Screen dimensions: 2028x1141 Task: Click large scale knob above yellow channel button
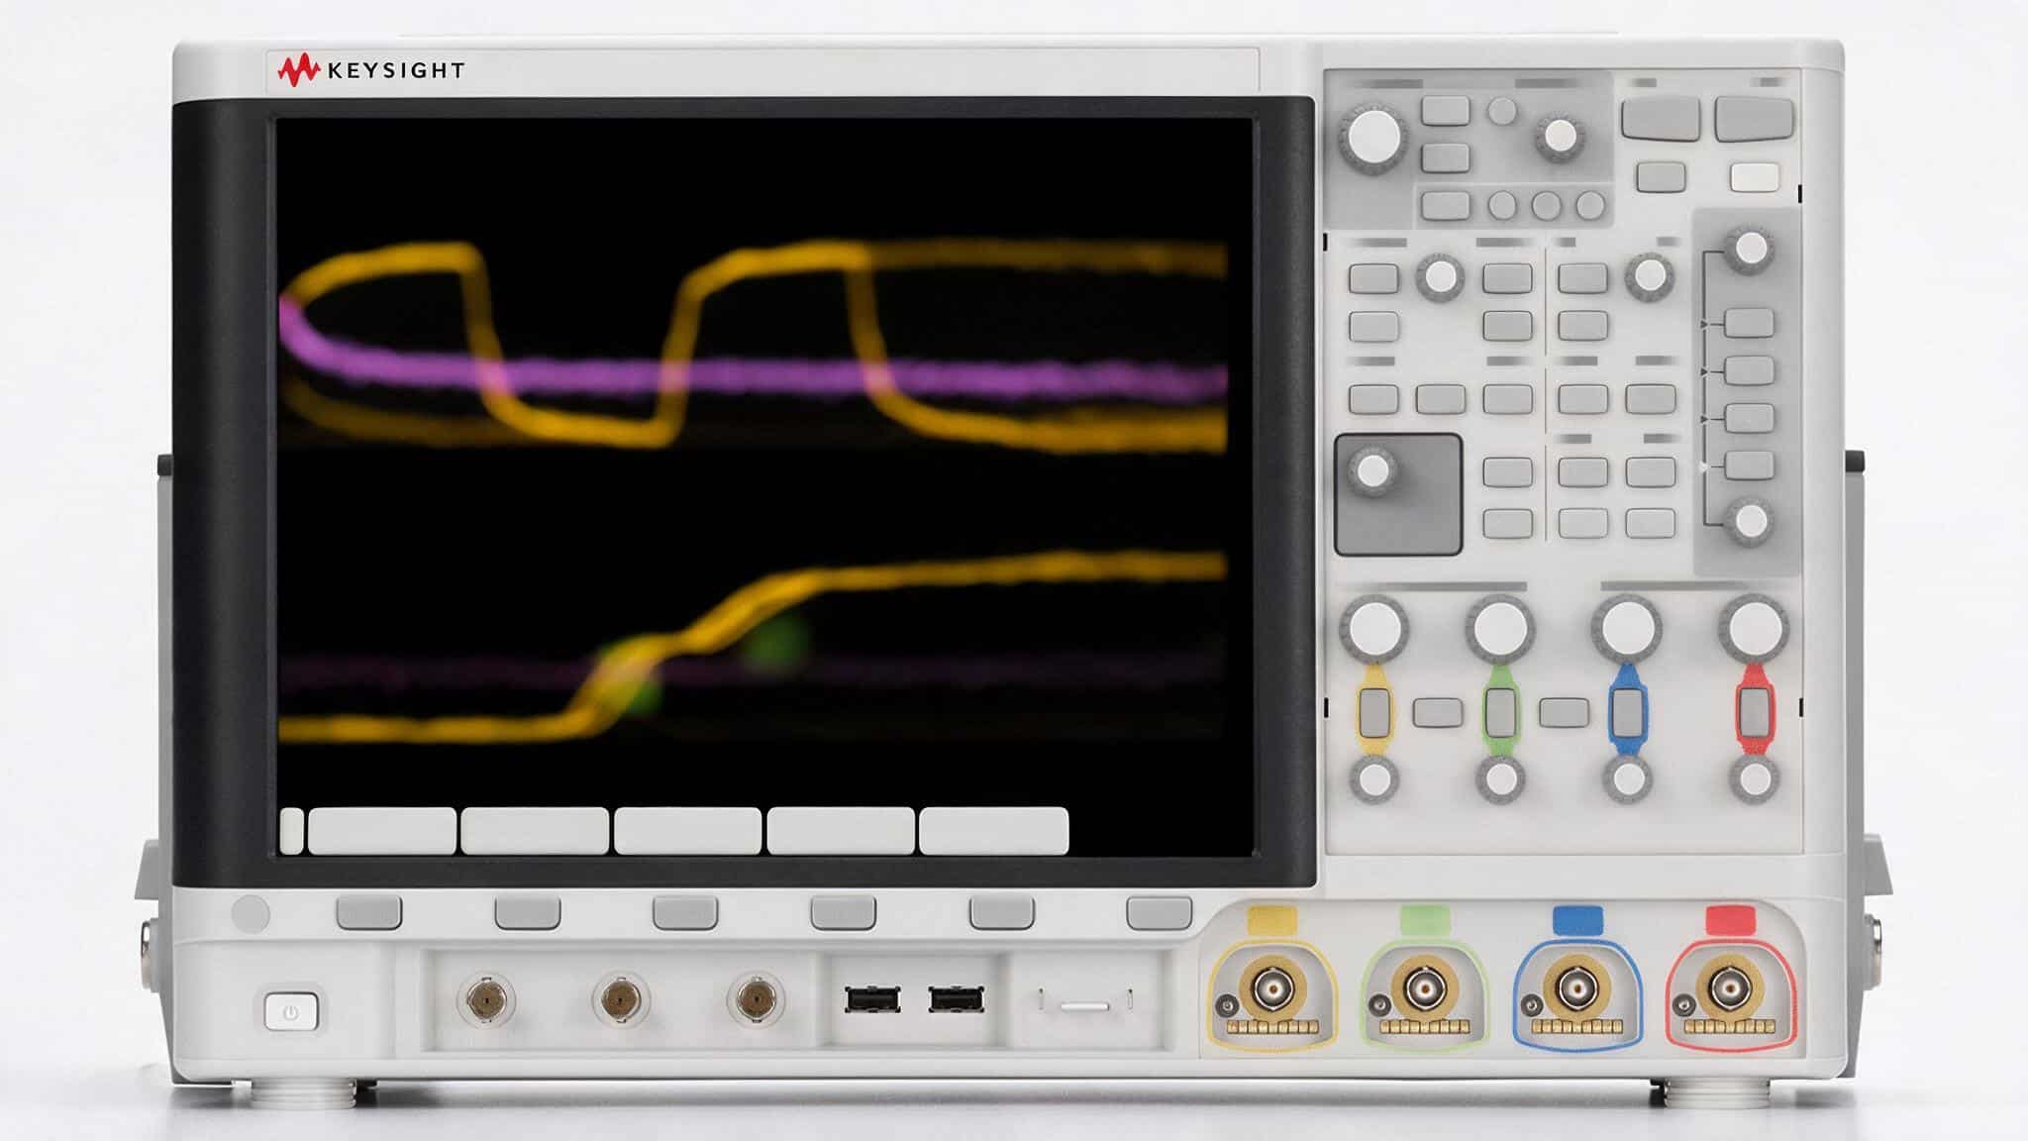(x=1373, y=628)
